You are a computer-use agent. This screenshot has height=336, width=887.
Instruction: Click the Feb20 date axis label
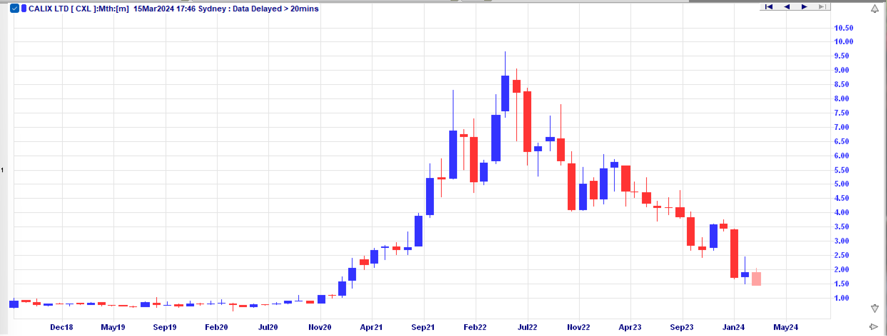pos(216,327)
